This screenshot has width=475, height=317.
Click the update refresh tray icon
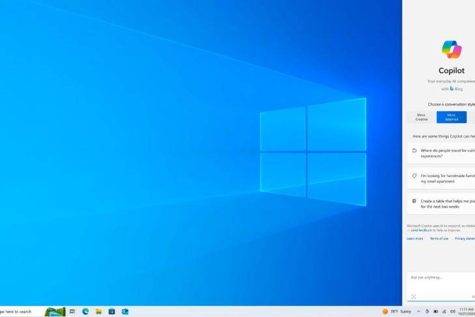pos(427,311)
